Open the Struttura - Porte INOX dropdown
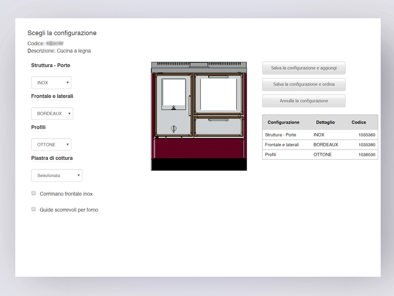 51,83
